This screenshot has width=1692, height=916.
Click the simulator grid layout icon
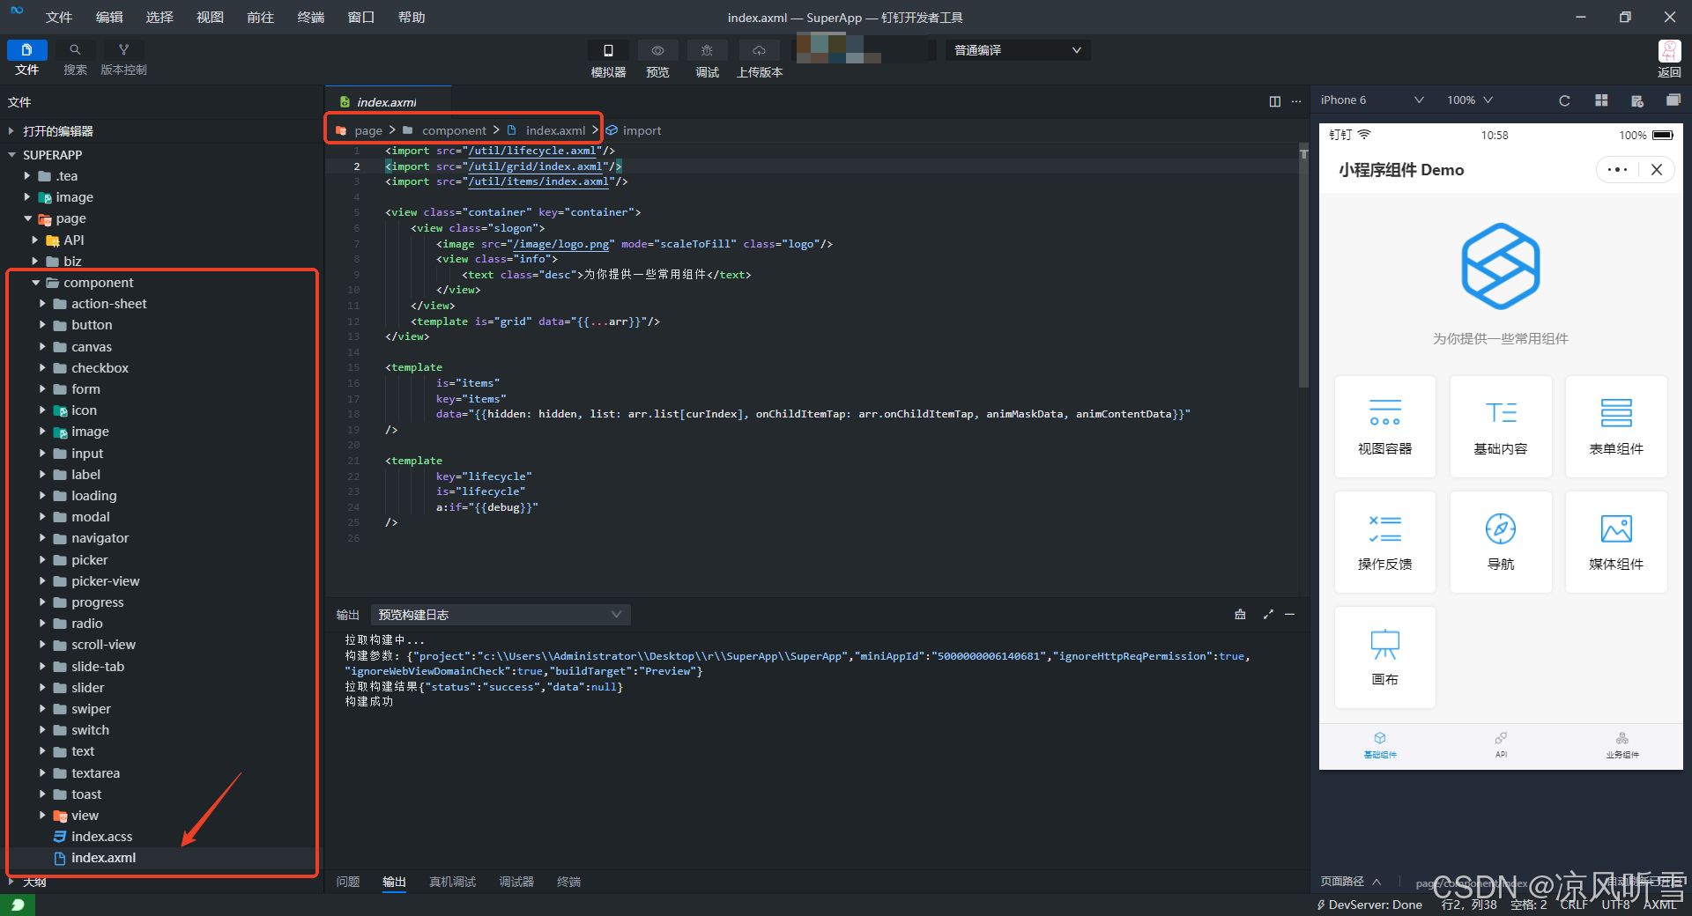1601,100
